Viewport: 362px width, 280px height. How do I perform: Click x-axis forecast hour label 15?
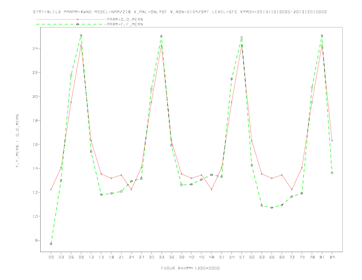coord(101,257)
